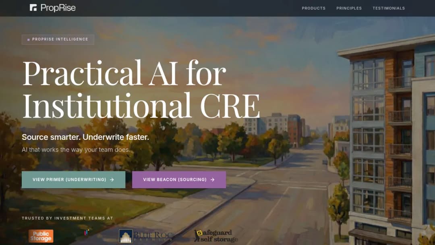
Task: Click the PropRise Intelligence badge
Action: coord(58,39)
